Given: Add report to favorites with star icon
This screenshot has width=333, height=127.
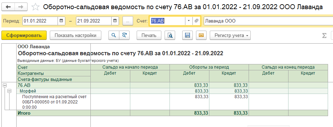Looking at the screenshot, I should tap(35, 7).
